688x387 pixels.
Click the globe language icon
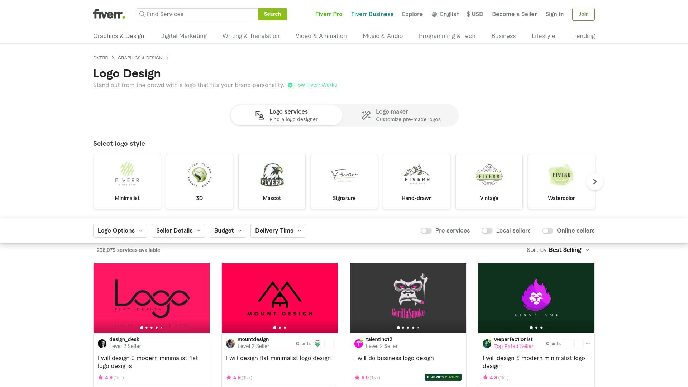click(434, 14)
